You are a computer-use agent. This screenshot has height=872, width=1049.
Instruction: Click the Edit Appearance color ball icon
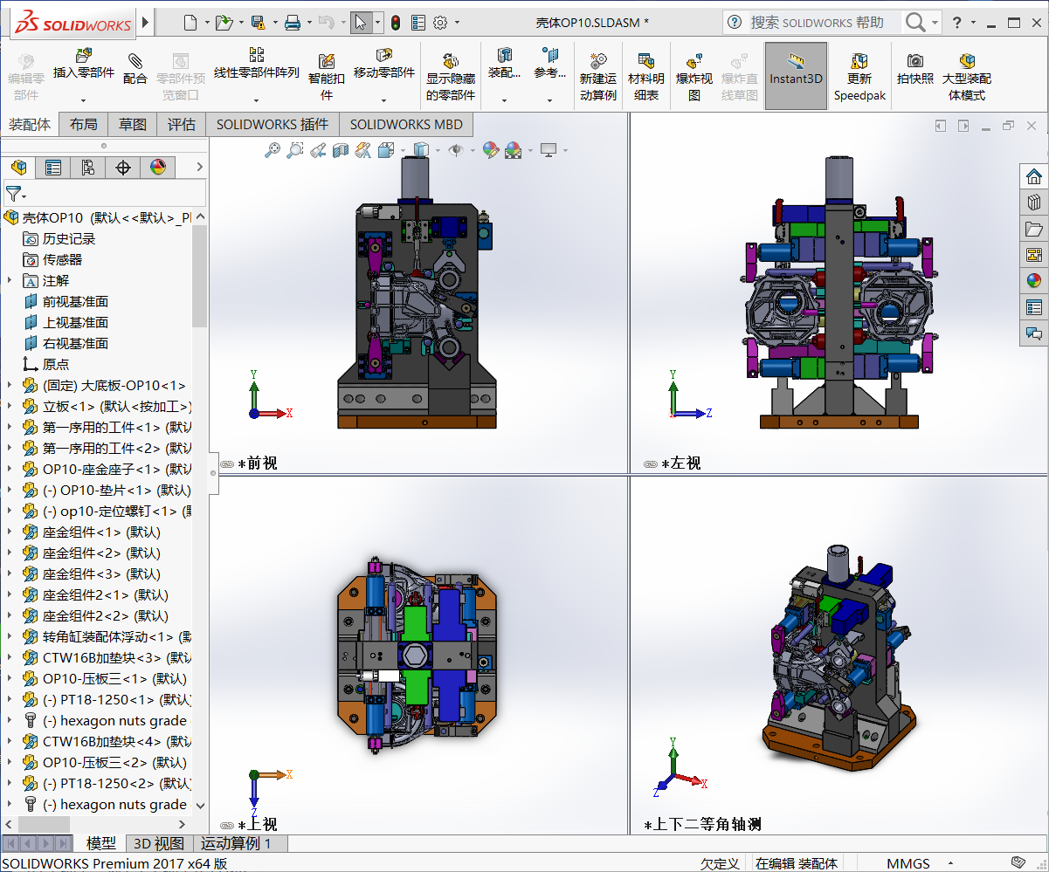(490, 150)
